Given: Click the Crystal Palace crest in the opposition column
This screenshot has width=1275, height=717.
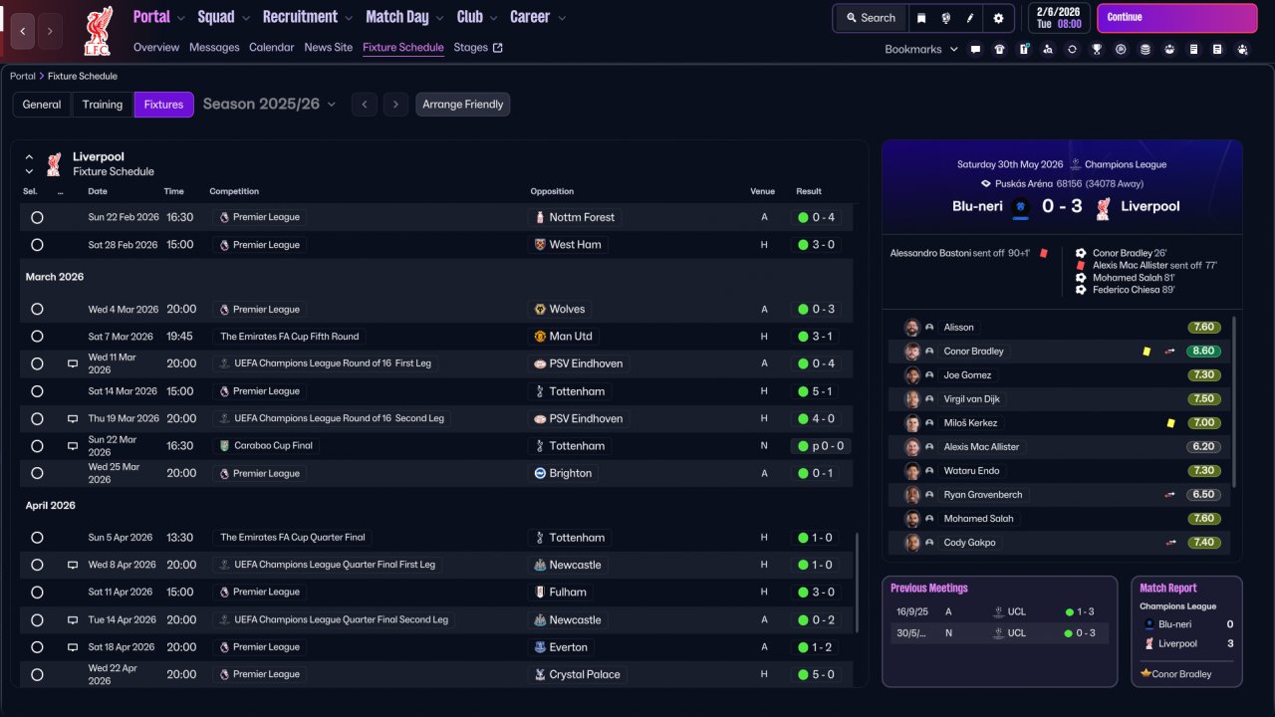Looking at the screenshot, I should point(540,675).
